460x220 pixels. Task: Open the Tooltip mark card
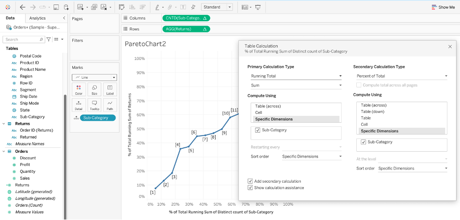tap(94, 104)
